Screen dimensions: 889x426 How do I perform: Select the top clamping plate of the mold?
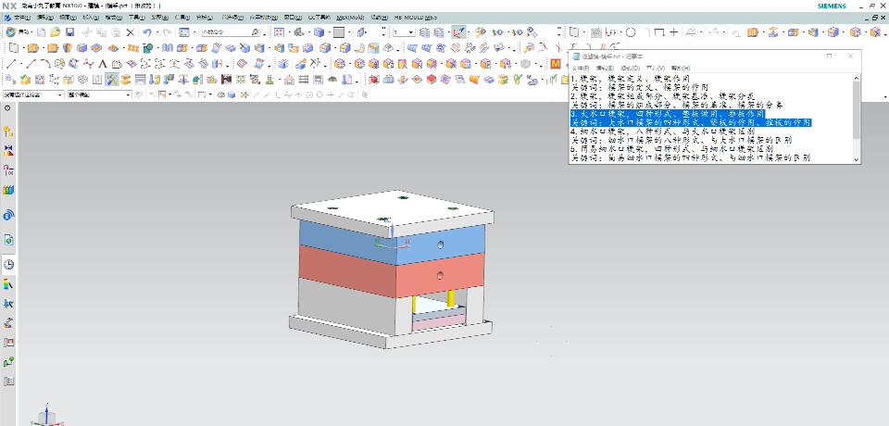pyautogui.click(x=394, y=213)
